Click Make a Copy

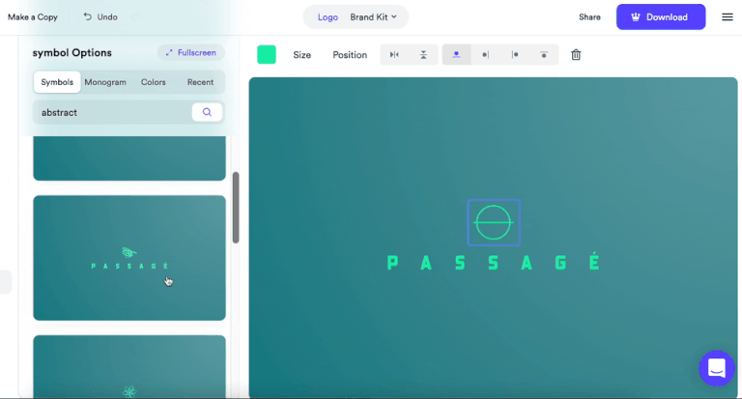pyautogui.click(x=33, y=17)
